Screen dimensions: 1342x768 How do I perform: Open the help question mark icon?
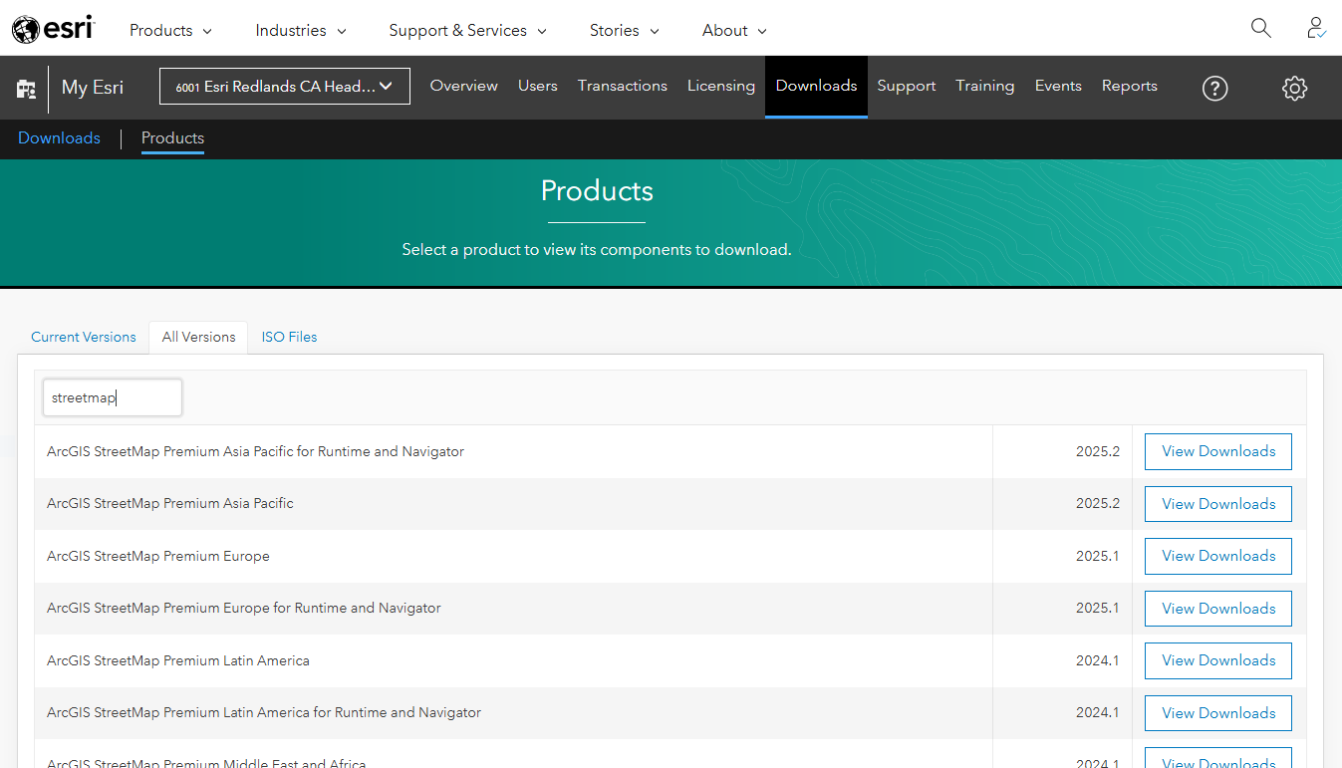(1214, 88)
